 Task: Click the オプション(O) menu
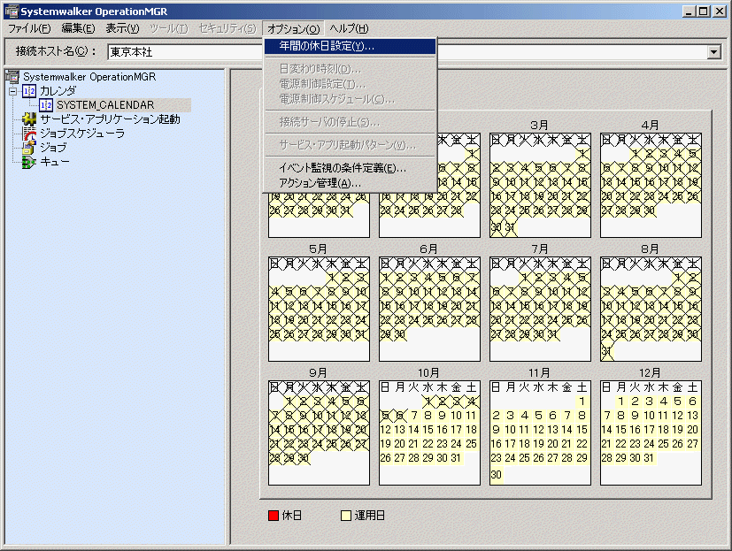294,29
